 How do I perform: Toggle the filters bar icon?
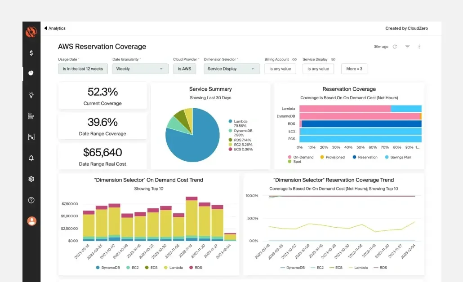click(x=407, y=47)
